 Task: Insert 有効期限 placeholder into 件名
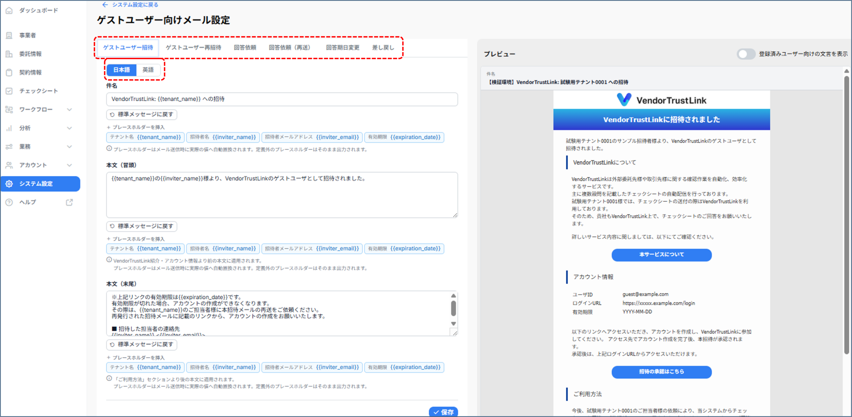(404, 137)
